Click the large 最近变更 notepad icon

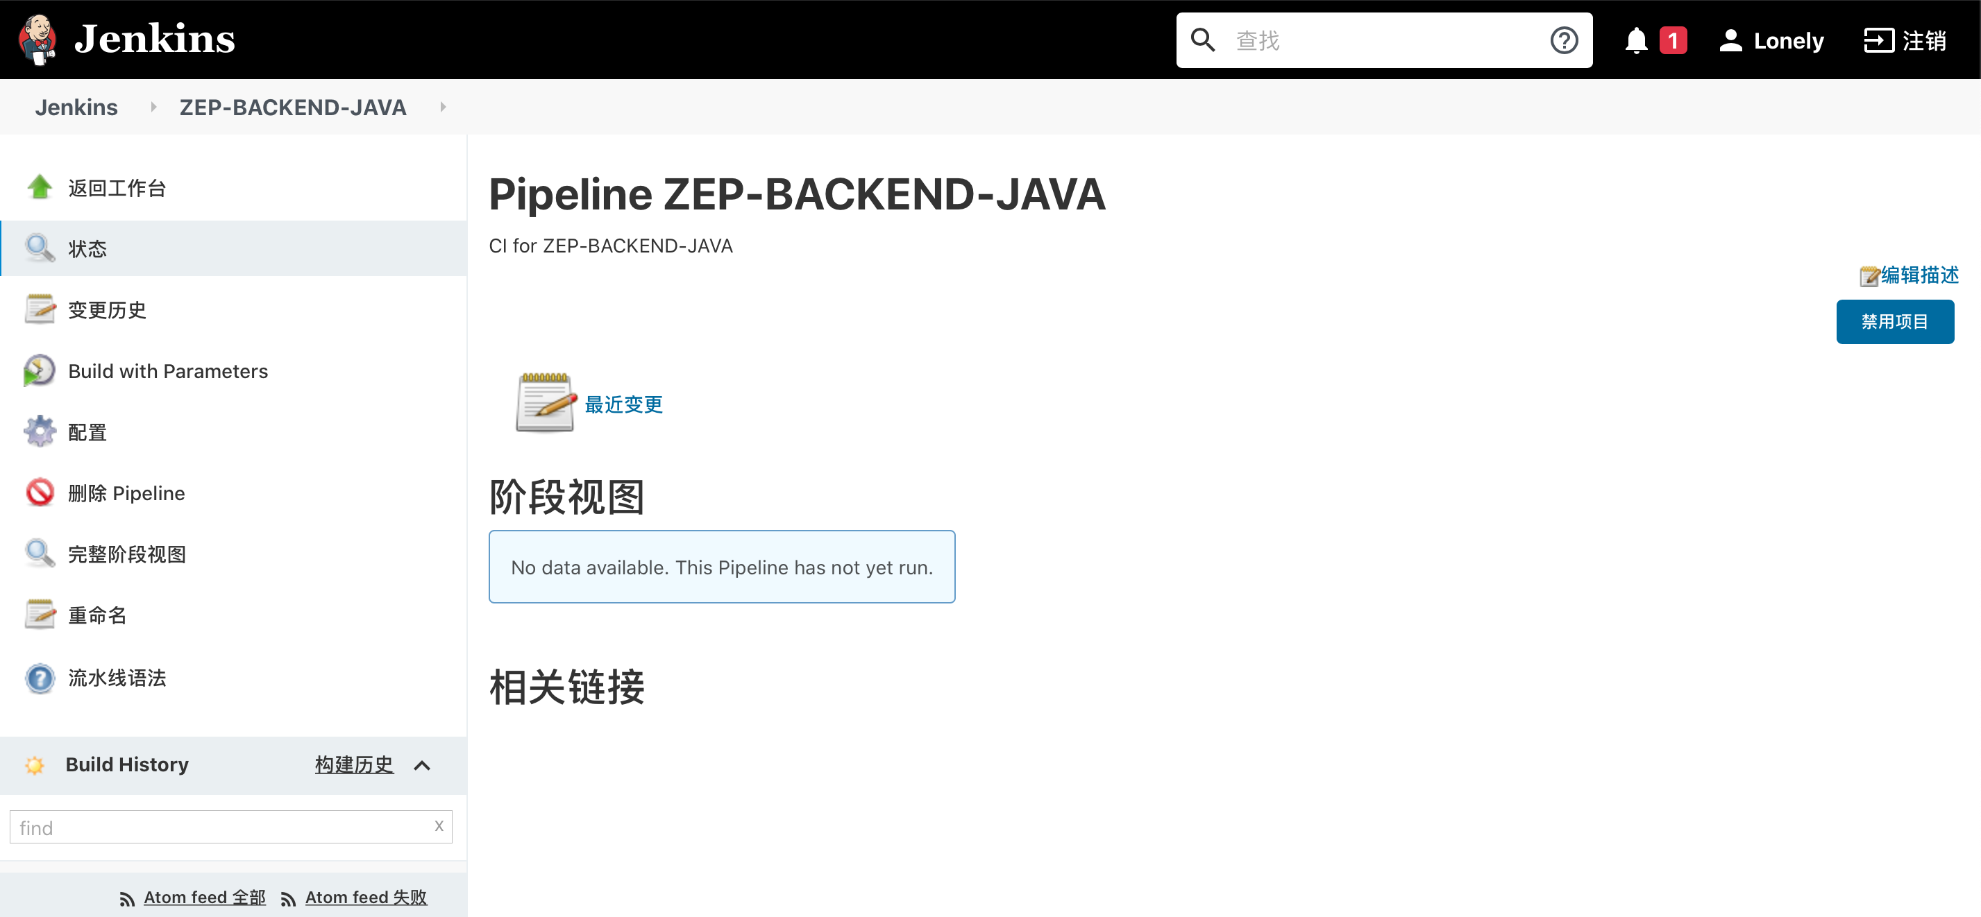pyautogui.click(x=546, y=403)
